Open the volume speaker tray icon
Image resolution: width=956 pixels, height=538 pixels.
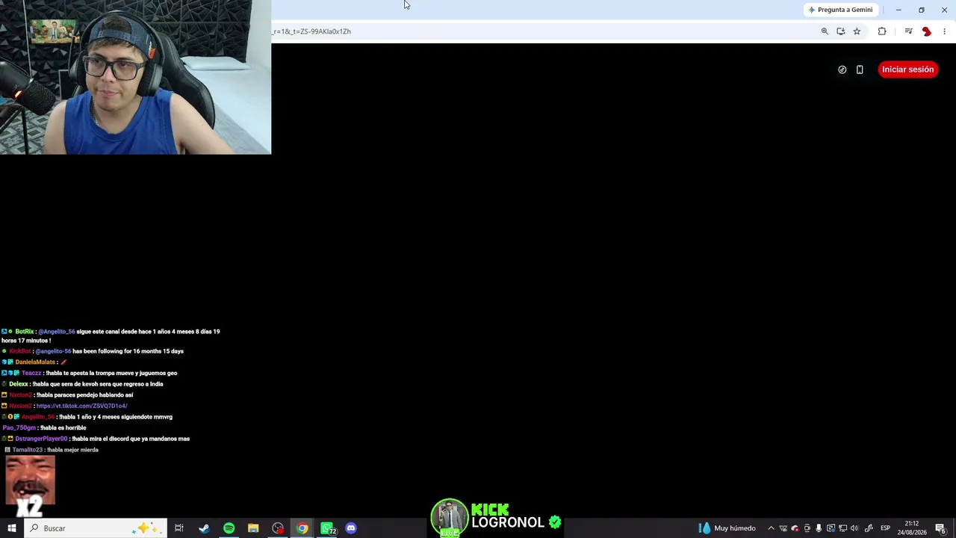[x=854, y=528]
